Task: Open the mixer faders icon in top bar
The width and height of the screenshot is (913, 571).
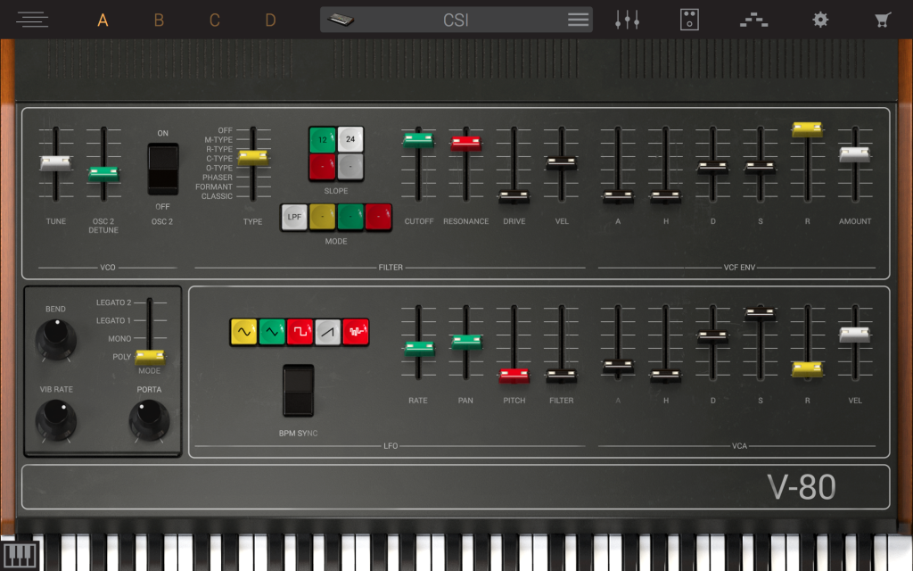Action: pyautogui.click(x=628, y=20)
